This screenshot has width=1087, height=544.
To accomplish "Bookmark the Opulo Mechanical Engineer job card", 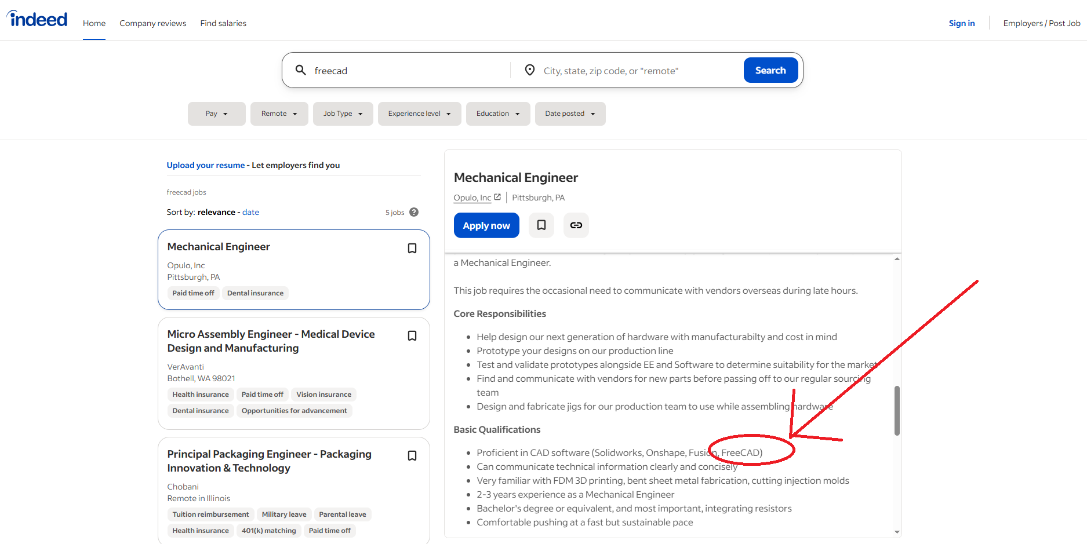I will 412,249.
